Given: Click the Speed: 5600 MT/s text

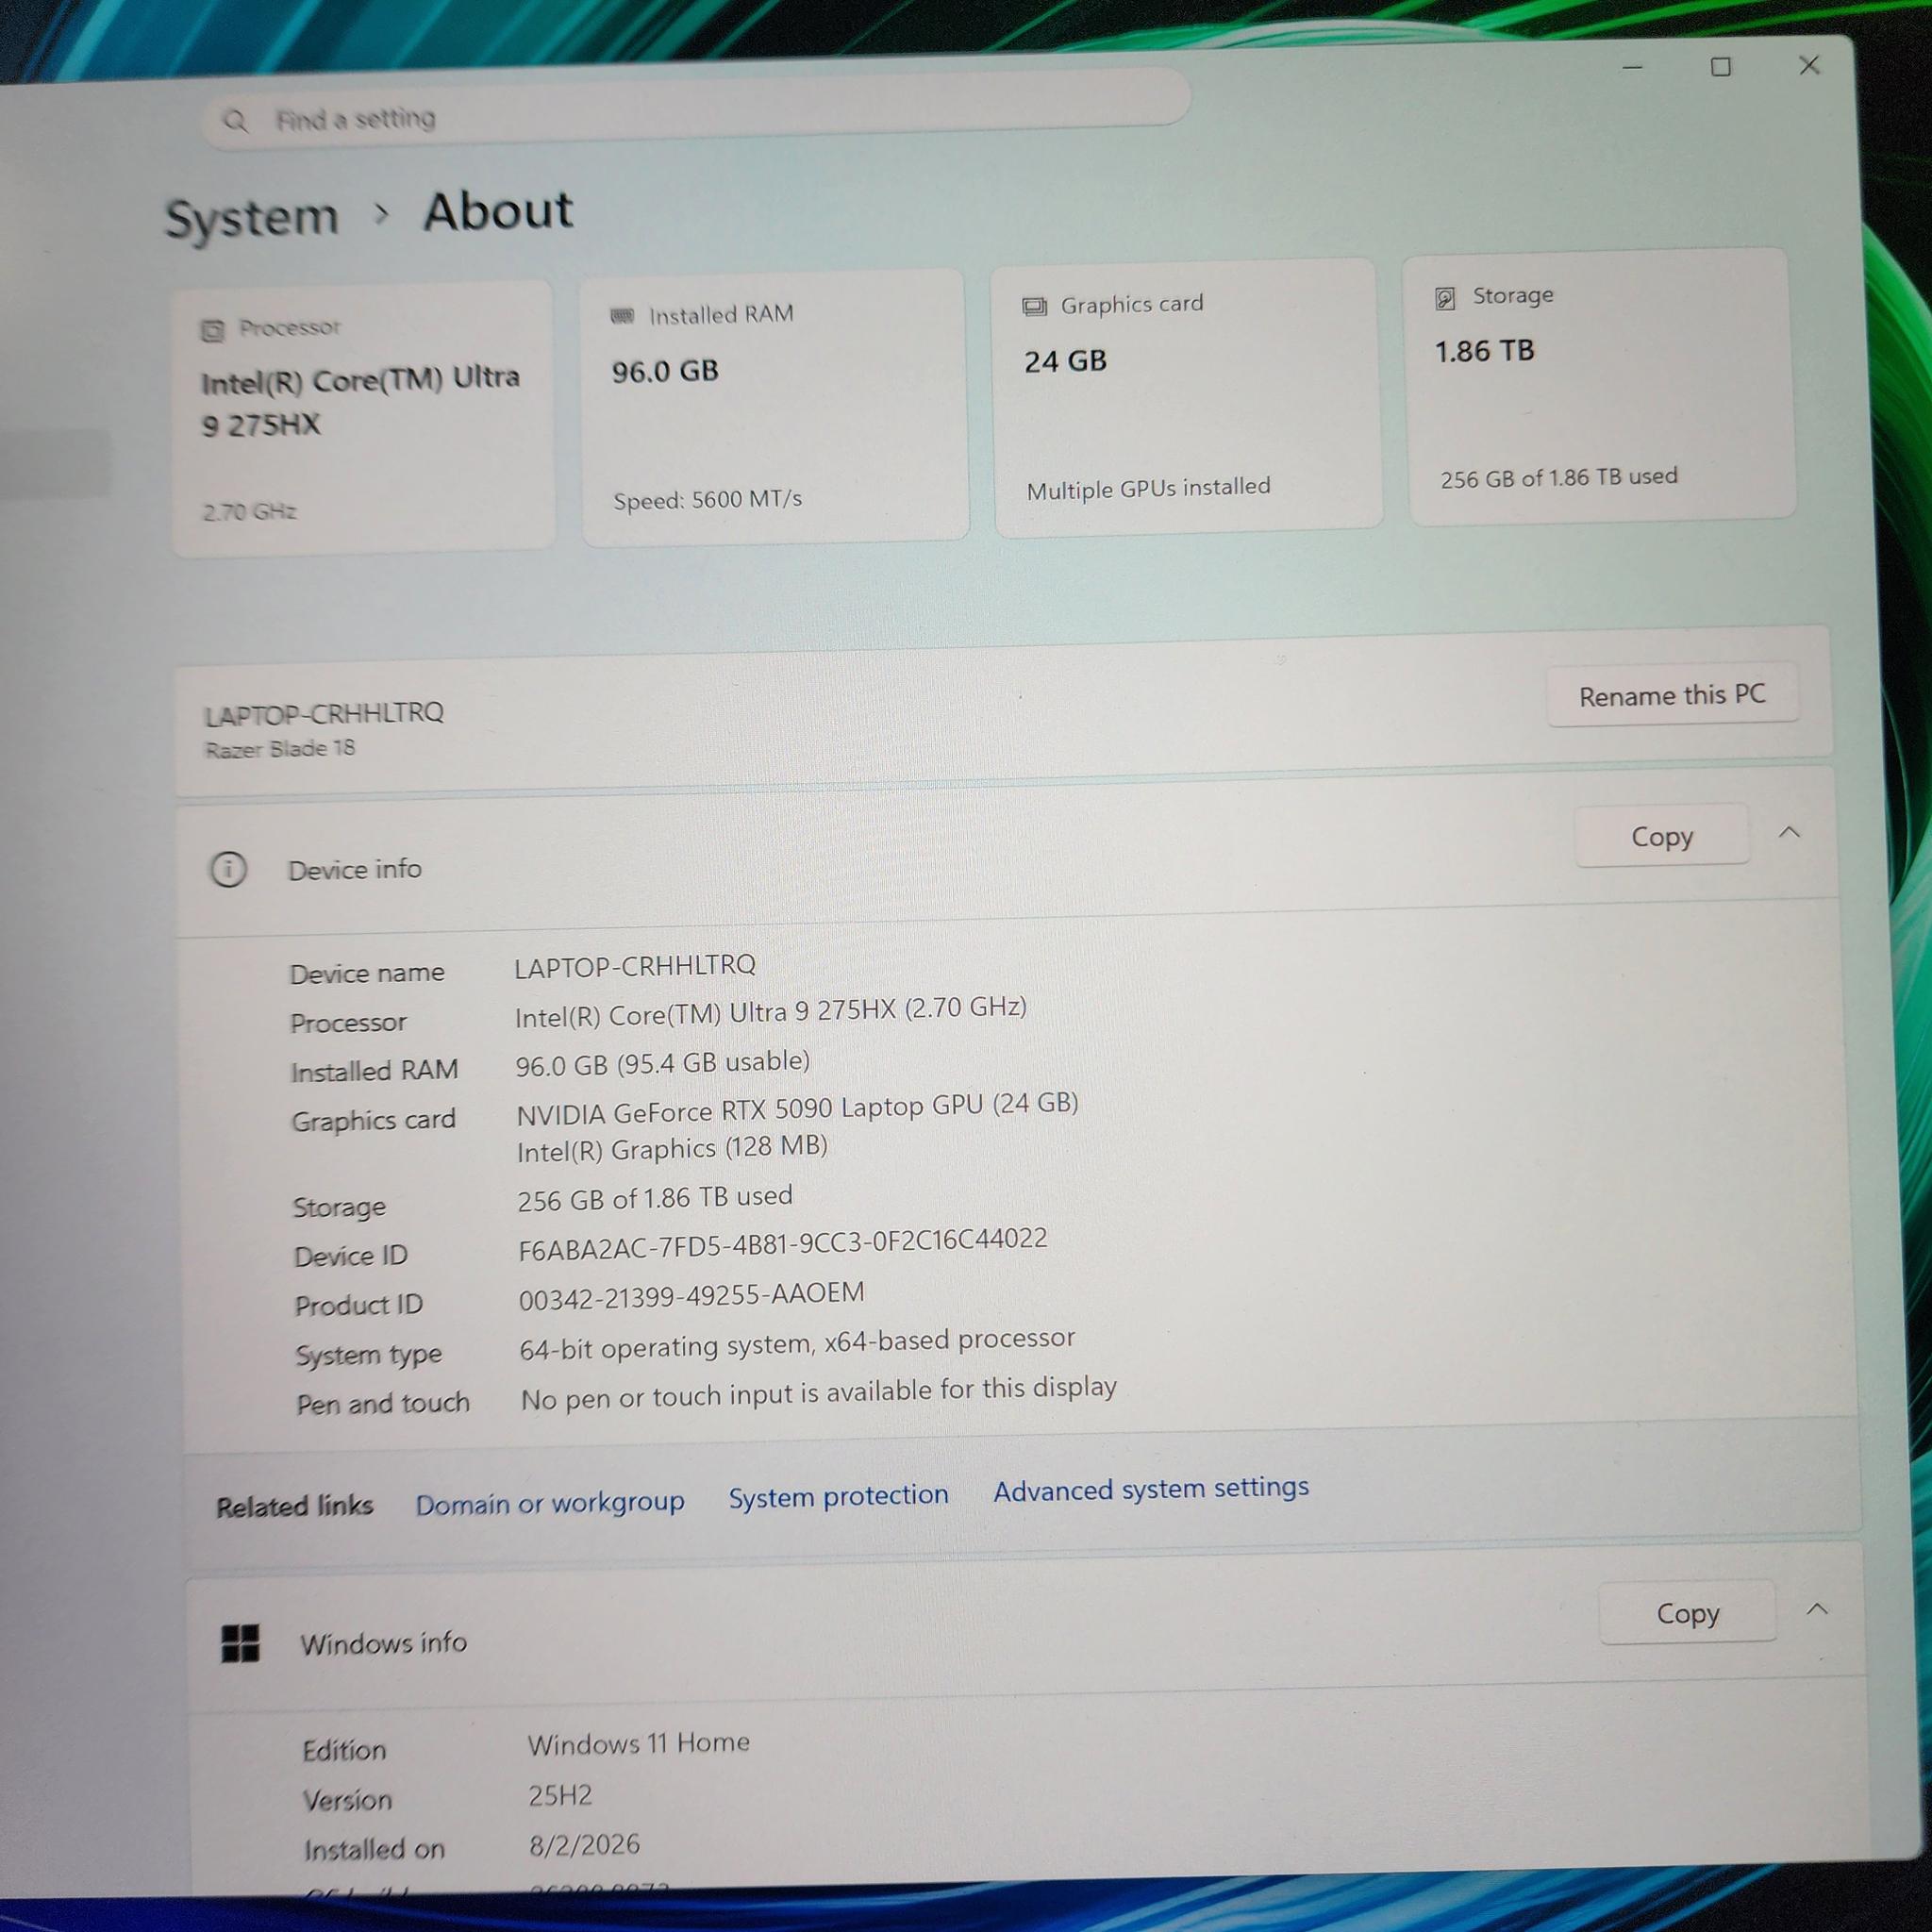Looking at the screenshot, I should tap(707, 500).
